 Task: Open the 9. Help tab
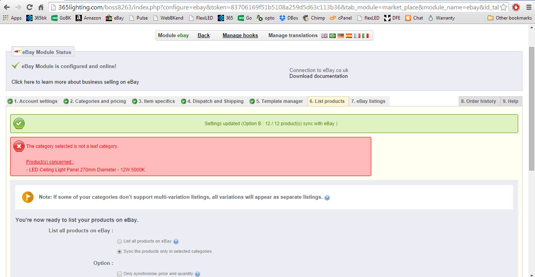[511, 101]
